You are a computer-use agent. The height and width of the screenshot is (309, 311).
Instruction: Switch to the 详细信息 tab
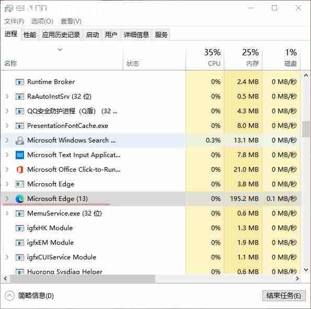click(136, 35)
